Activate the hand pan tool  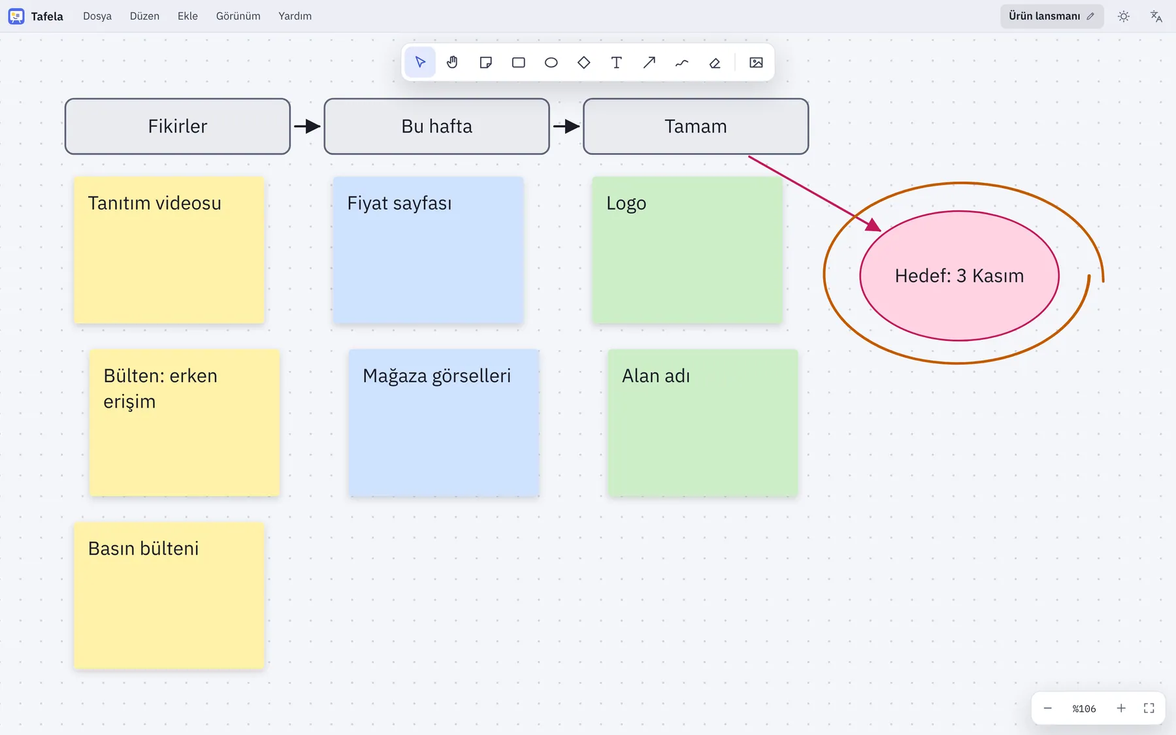tap(453, 63)
